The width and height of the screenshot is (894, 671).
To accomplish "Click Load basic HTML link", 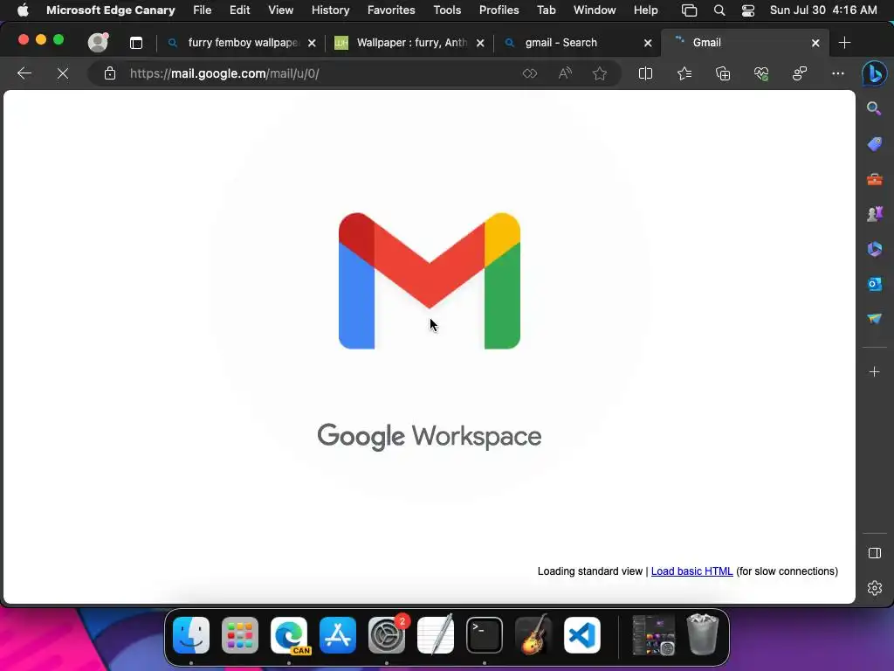I will point(691,571).
